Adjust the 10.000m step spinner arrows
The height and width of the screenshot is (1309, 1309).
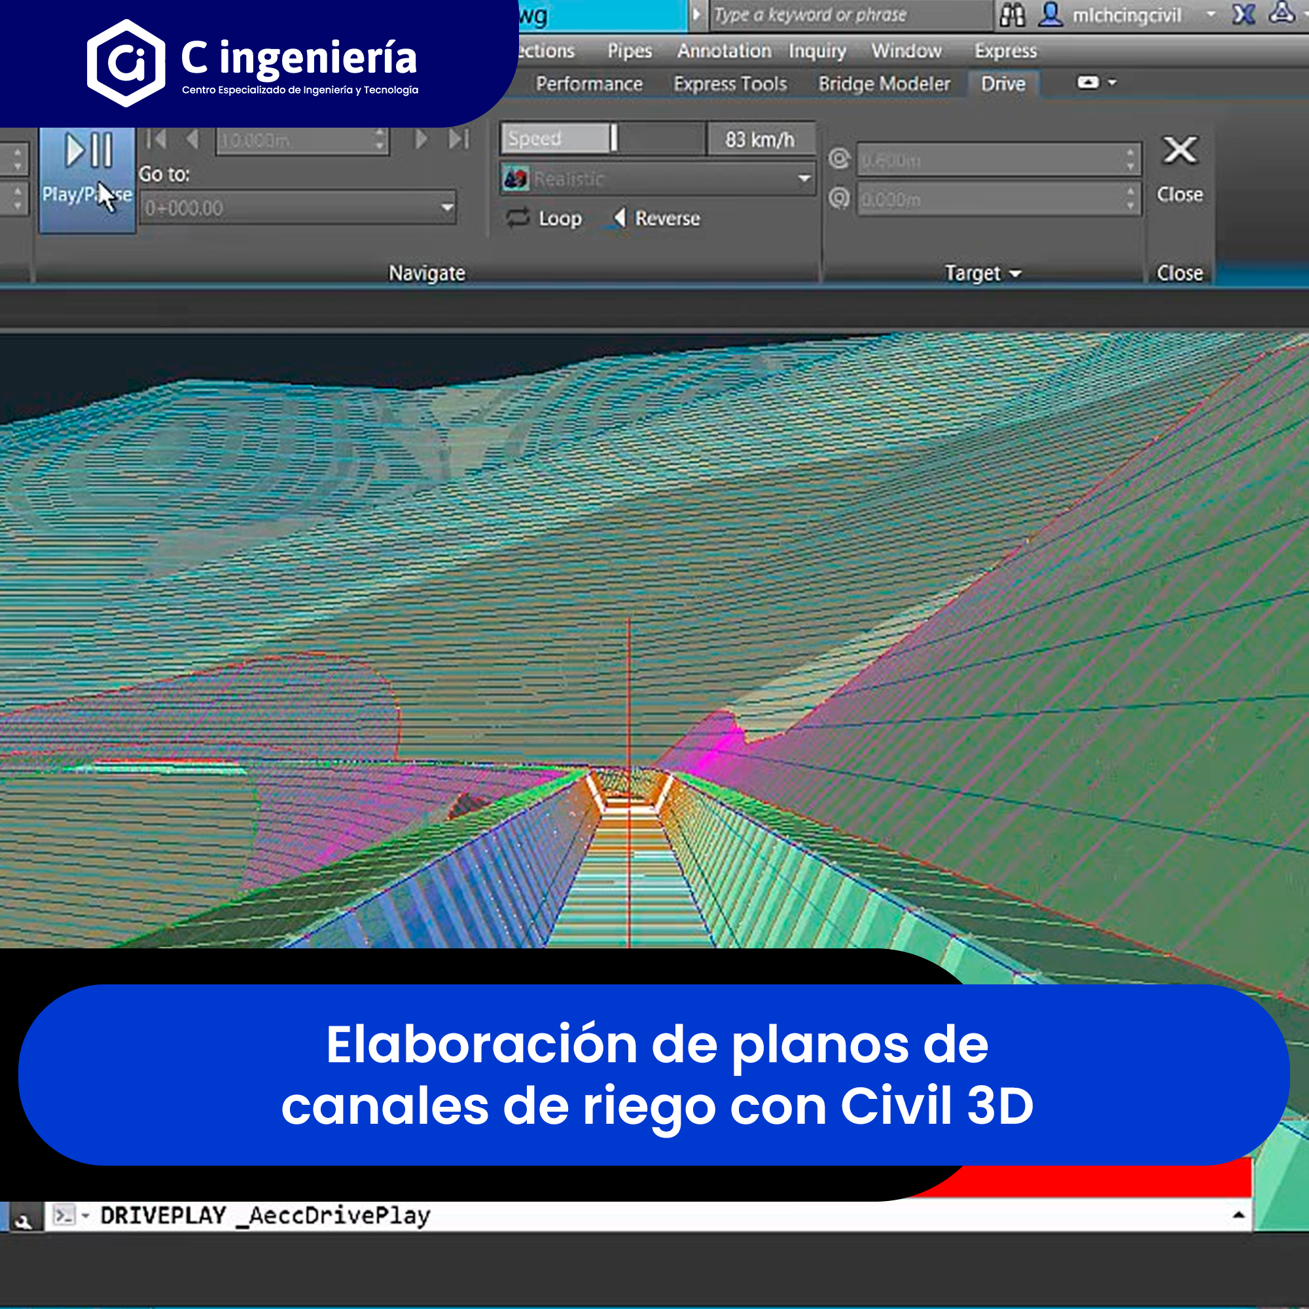click(x=380, y=140)
